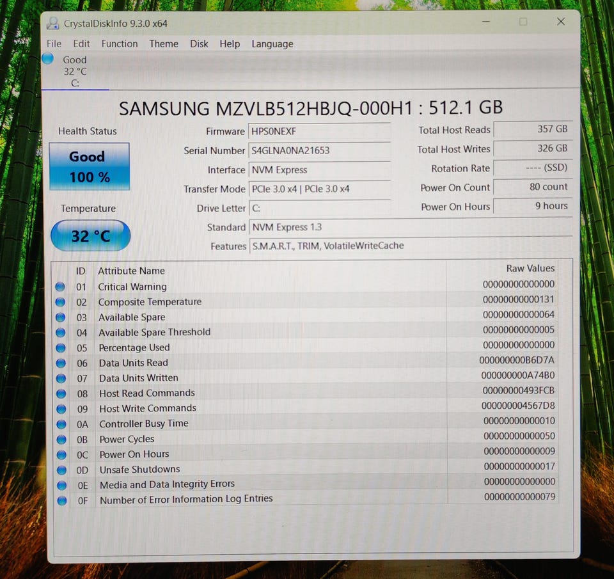Click the status orb for Host Write Commands
This screenshot has width=614, height=579.
tap(61, 409)
